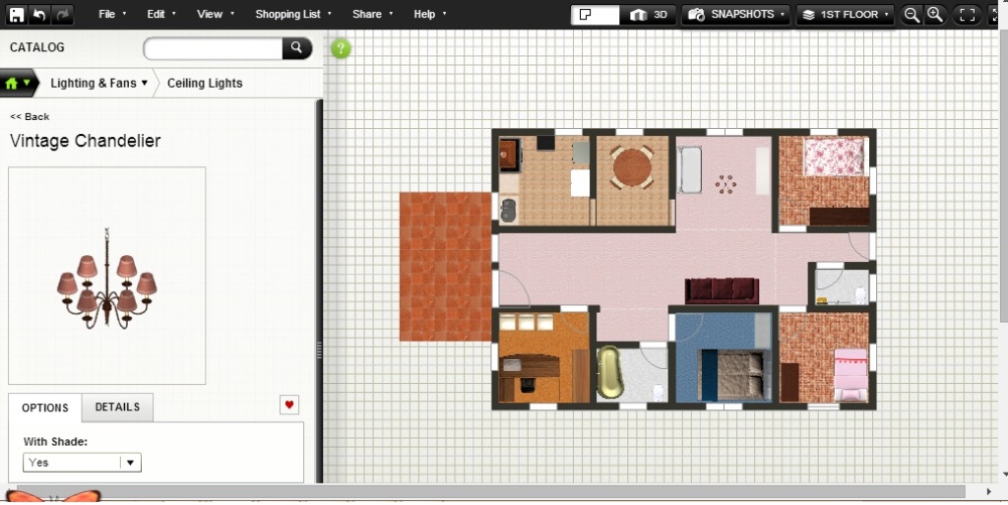Open the Share menu

372,14
